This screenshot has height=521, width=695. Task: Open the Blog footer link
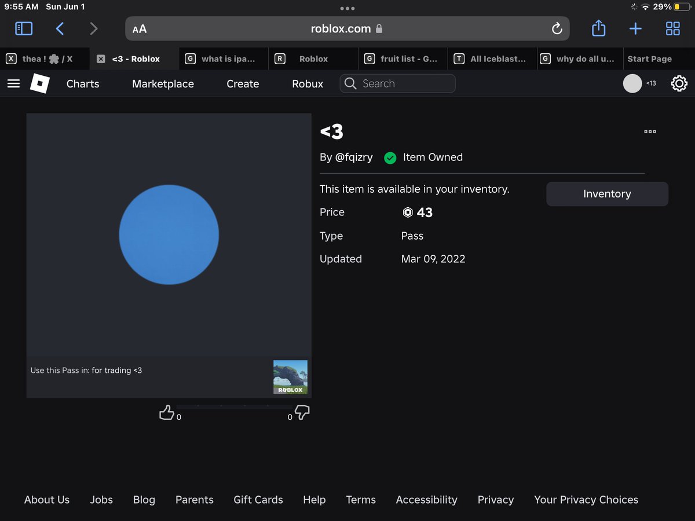click(144, 500)
